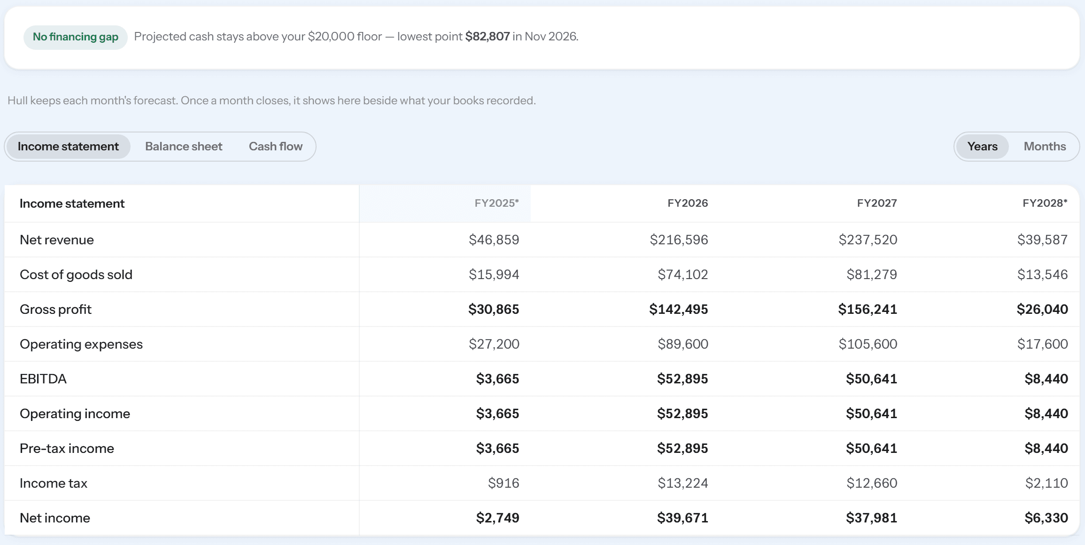Click the $81,279 cost of goods cell
1085x545 pixels.
(x=872, y=274)
